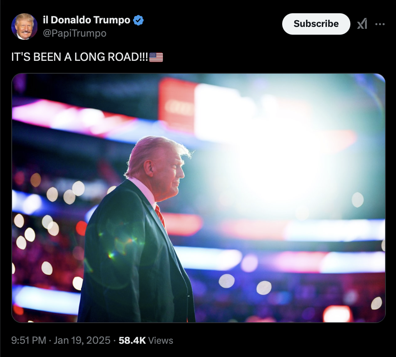Select the IT'S BEEN A LONG ROAD text
The image size is (396, 357).
(x=80, y=57)
